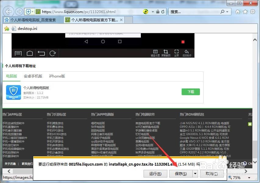
Task: Toggle 全屏 fullscreen icon
Action: coord(176,53)
